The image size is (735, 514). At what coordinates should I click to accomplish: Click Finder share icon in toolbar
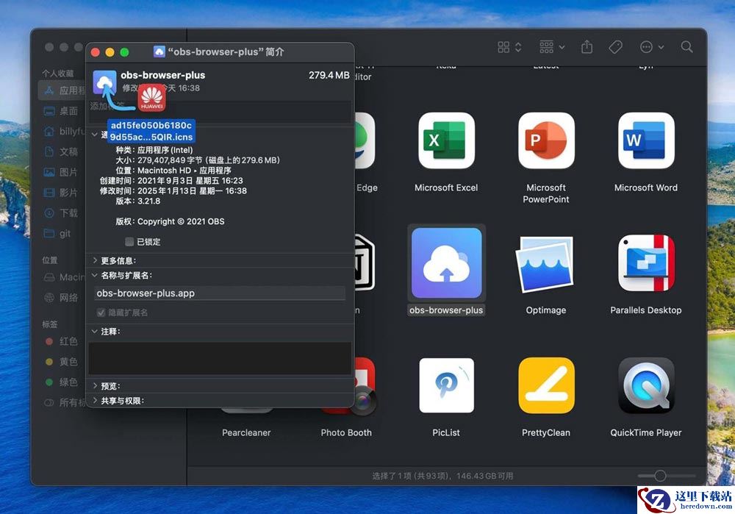pos(587,47)
